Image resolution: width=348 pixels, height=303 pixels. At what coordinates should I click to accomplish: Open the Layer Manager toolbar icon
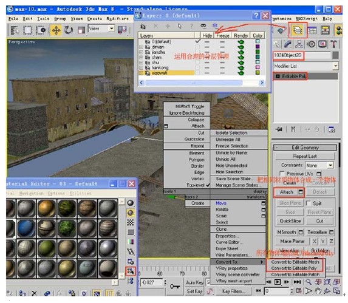[x=298, y=30]
